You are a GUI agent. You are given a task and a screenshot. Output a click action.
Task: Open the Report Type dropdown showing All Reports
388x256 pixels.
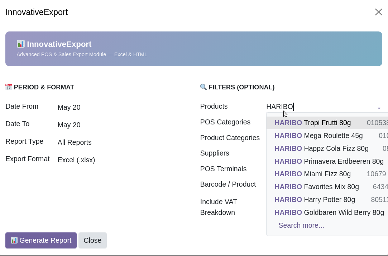click(75, 142)
